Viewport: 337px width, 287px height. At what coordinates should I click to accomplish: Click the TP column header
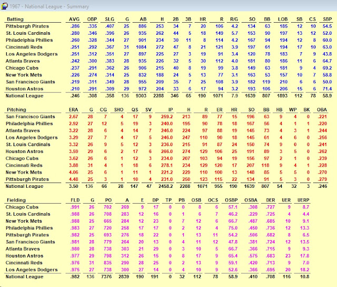tap(168, 200)
